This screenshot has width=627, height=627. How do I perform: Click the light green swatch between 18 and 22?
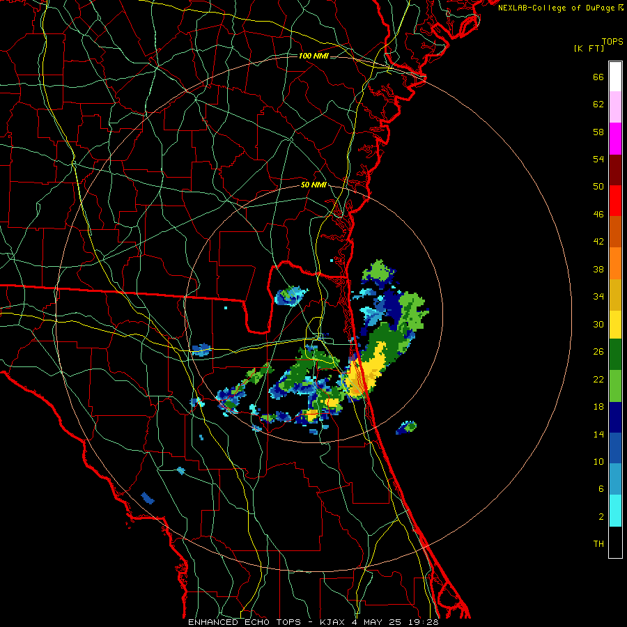pos(615,386)
